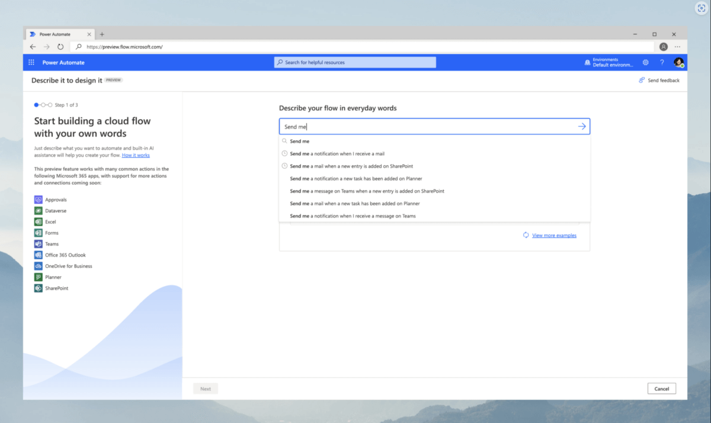Select 'notification when I receive message on Teams'
This screenshot has width=711, height=423.
pos(434,216)
